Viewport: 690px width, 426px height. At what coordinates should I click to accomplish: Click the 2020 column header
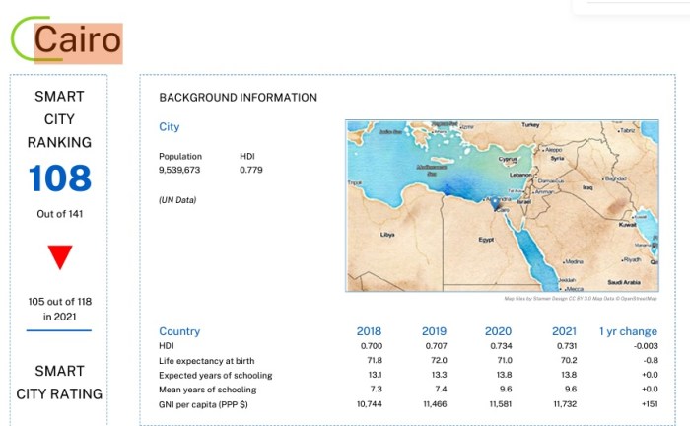pyautogui.click(x=498, y=331)
